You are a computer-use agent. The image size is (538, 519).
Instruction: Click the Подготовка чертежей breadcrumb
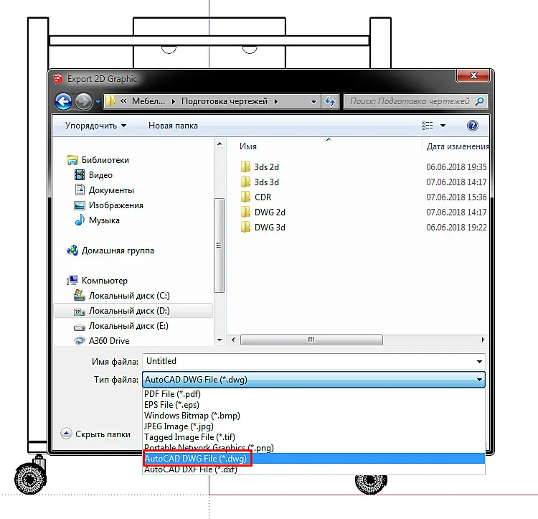(225, 101)
